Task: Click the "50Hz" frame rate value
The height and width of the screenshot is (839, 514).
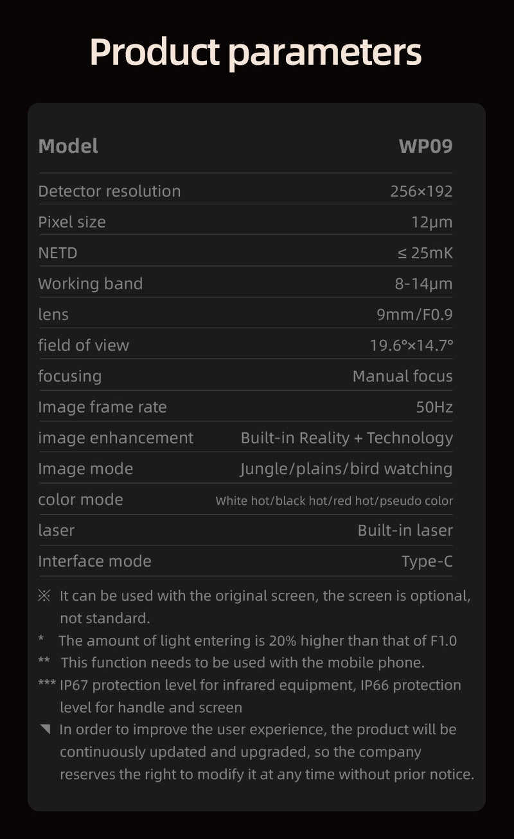Action: pos(434,407)
